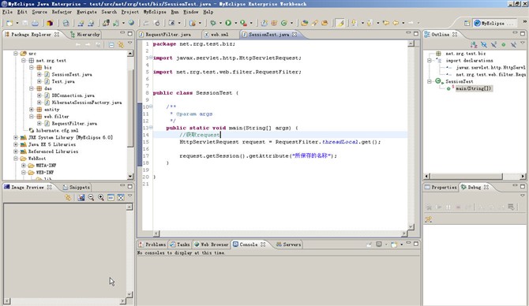The image size is (529, 306).
Task: Select main(String[]) in Outline
Action: point(473,88)
